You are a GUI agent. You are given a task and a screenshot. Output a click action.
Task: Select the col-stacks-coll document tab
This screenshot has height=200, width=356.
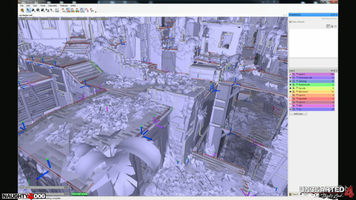[25, 15]
